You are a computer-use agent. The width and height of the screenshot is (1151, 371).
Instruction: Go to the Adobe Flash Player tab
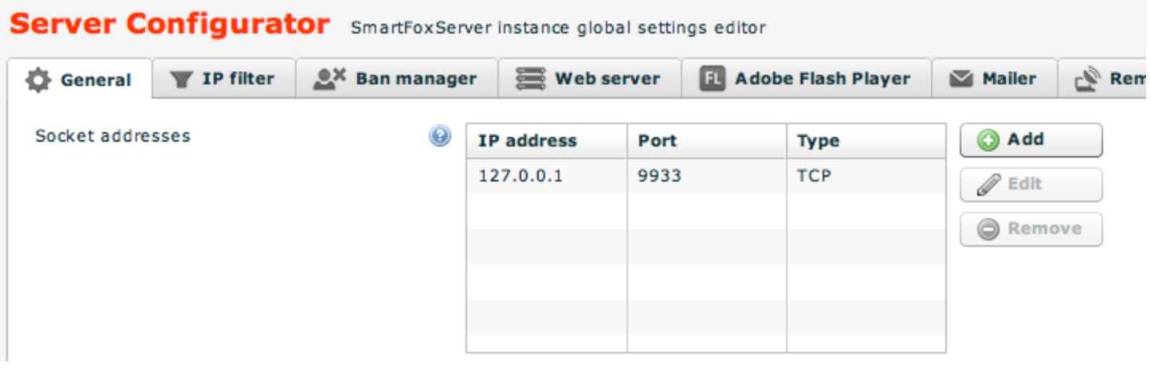805,79
